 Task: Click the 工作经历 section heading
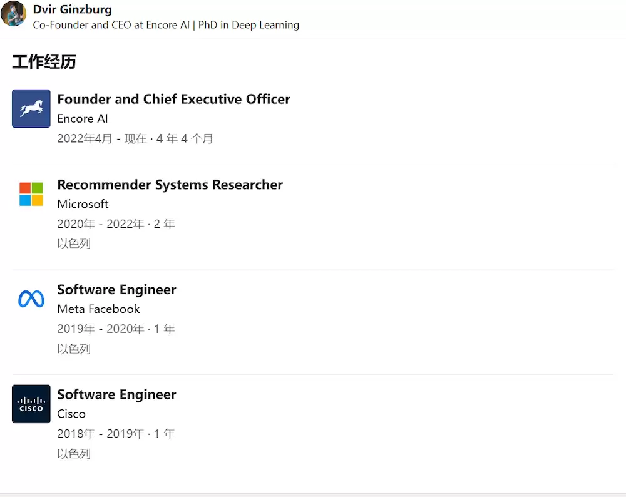tap(44, 62)
